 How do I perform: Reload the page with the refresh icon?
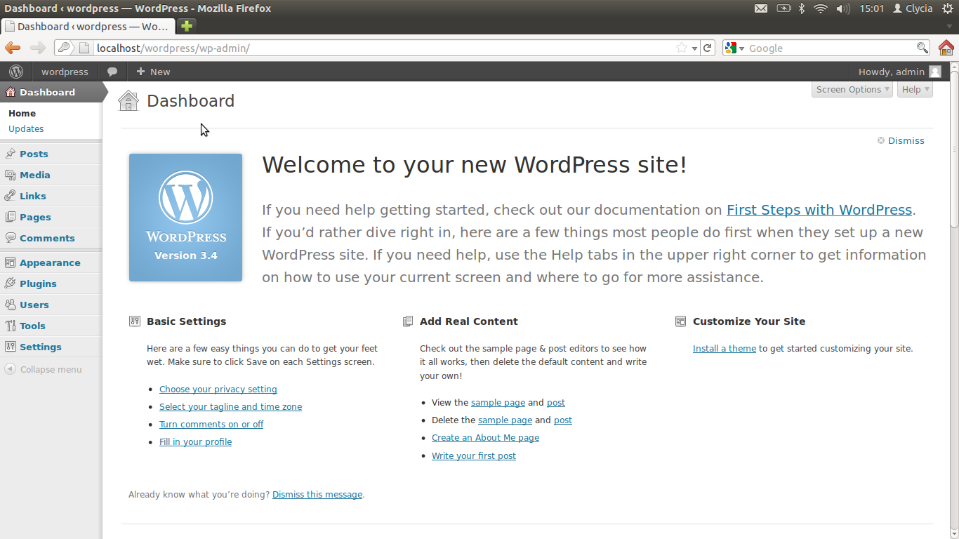(708, 48)
